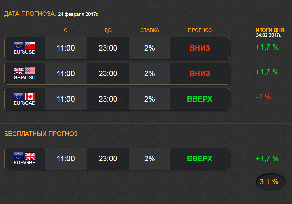
Task: Click the Canadian flag in the EUR/CAD row
Action: [30, 96]
